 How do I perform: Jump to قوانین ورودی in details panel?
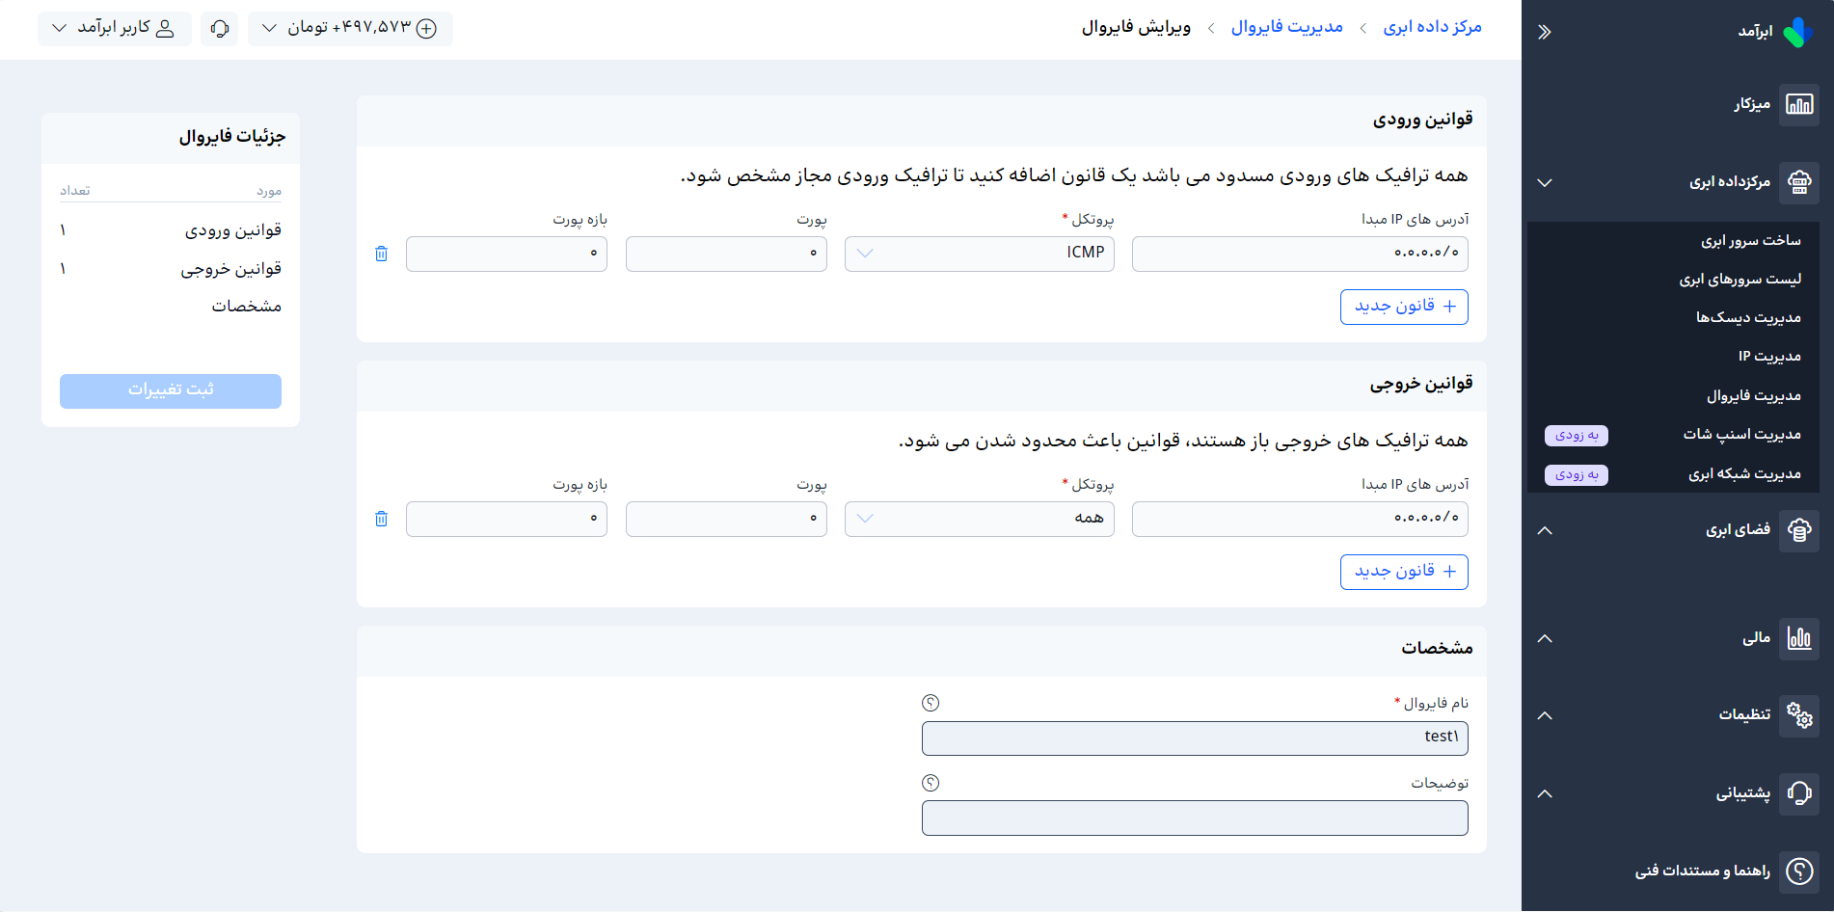pyautogui.click(x=233, y=230)
